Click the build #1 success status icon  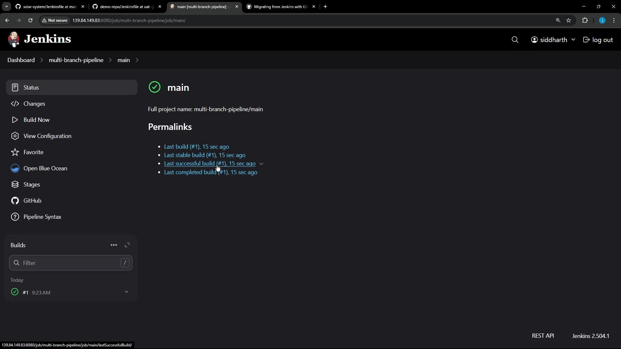[x=15, y=292]
